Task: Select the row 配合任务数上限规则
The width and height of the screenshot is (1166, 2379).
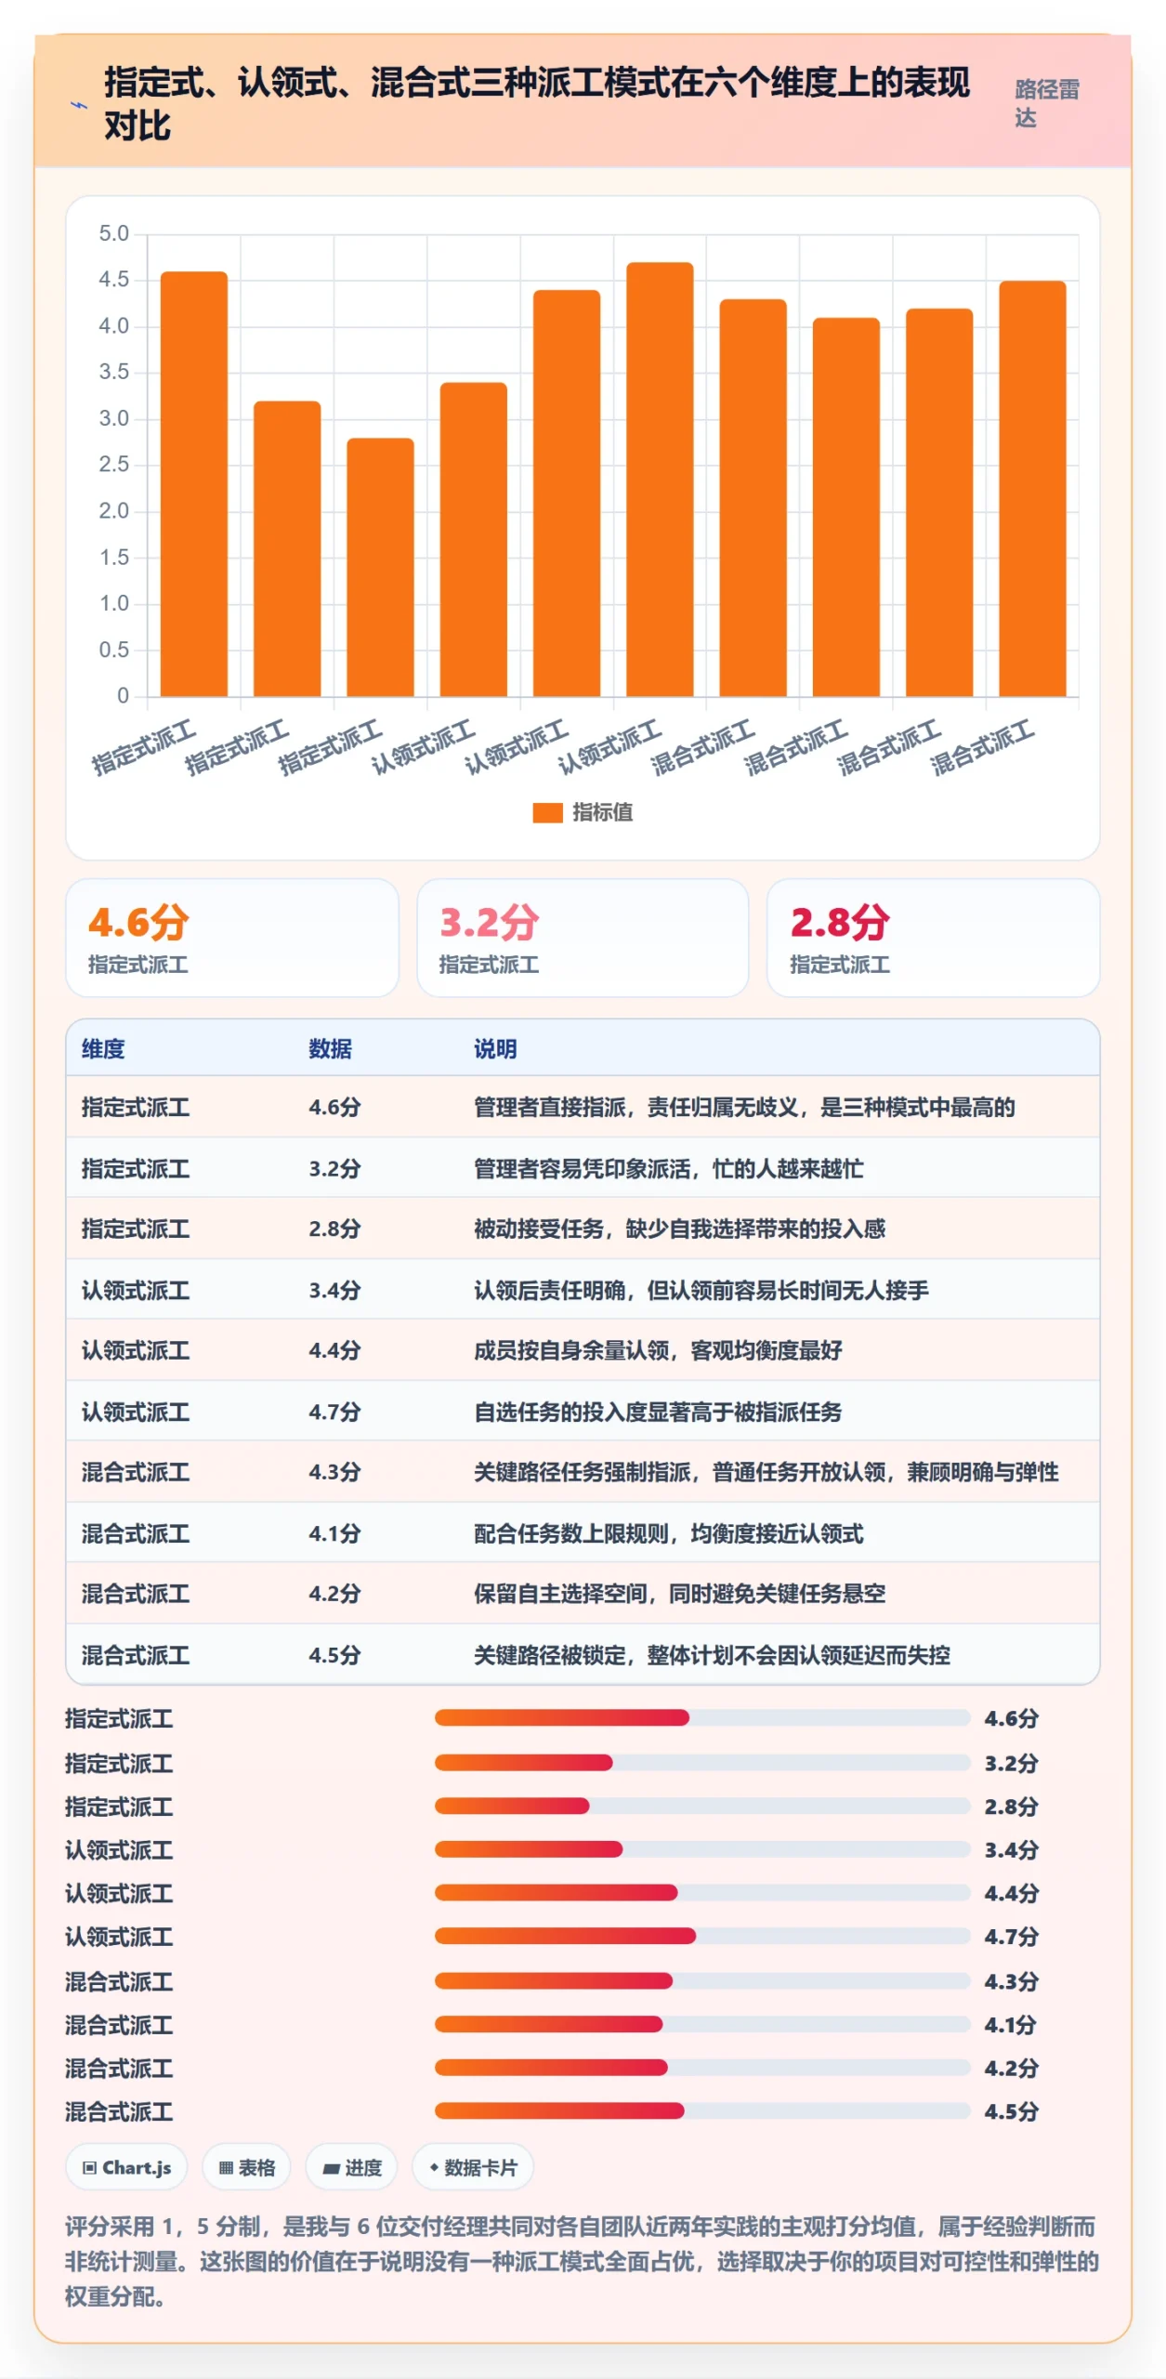Action: point(583,1533)
